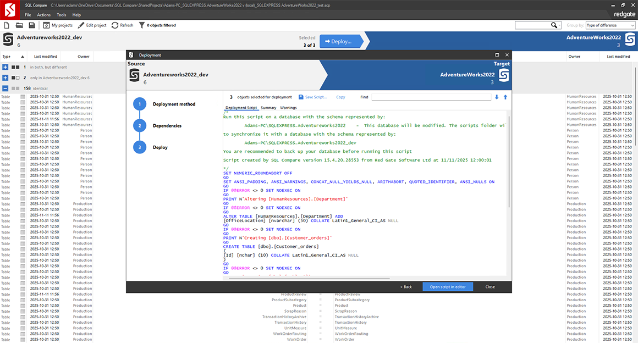Image resolution: width=638 pixels, height=343 pixels.
Task: Expand the 'in both, but different' group
Action: click(x=5, y=67)
